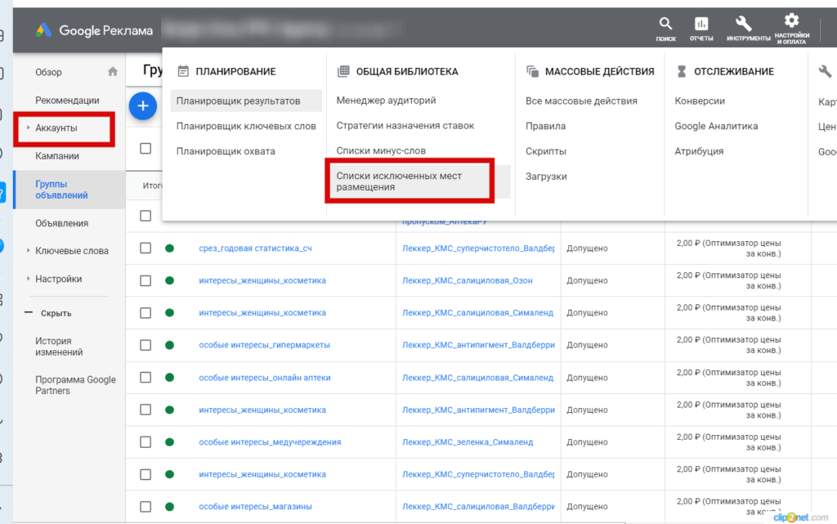Viewport: 837px width, 524px height.
Task: Expand the Настройки sidebar arrow
Action: [x=29, y=279]
